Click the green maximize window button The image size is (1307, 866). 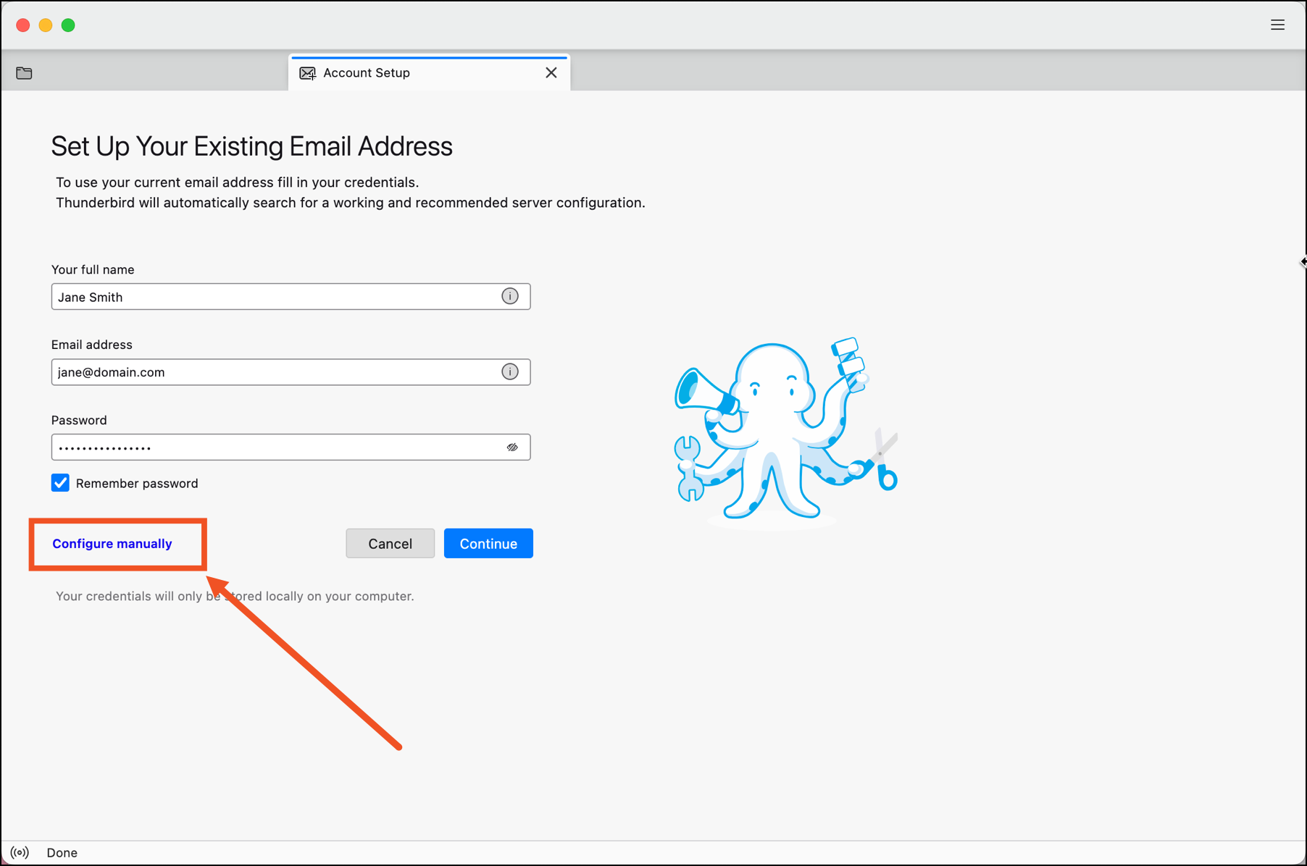click(68, 25)
